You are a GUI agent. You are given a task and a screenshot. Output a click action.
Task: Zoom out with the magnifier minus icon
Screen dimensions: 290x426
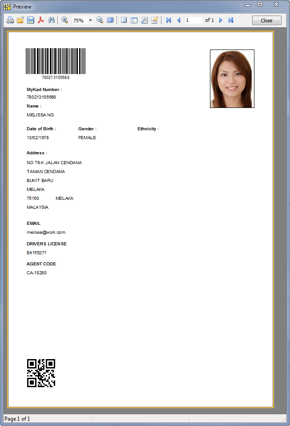[x=100, y=20]
